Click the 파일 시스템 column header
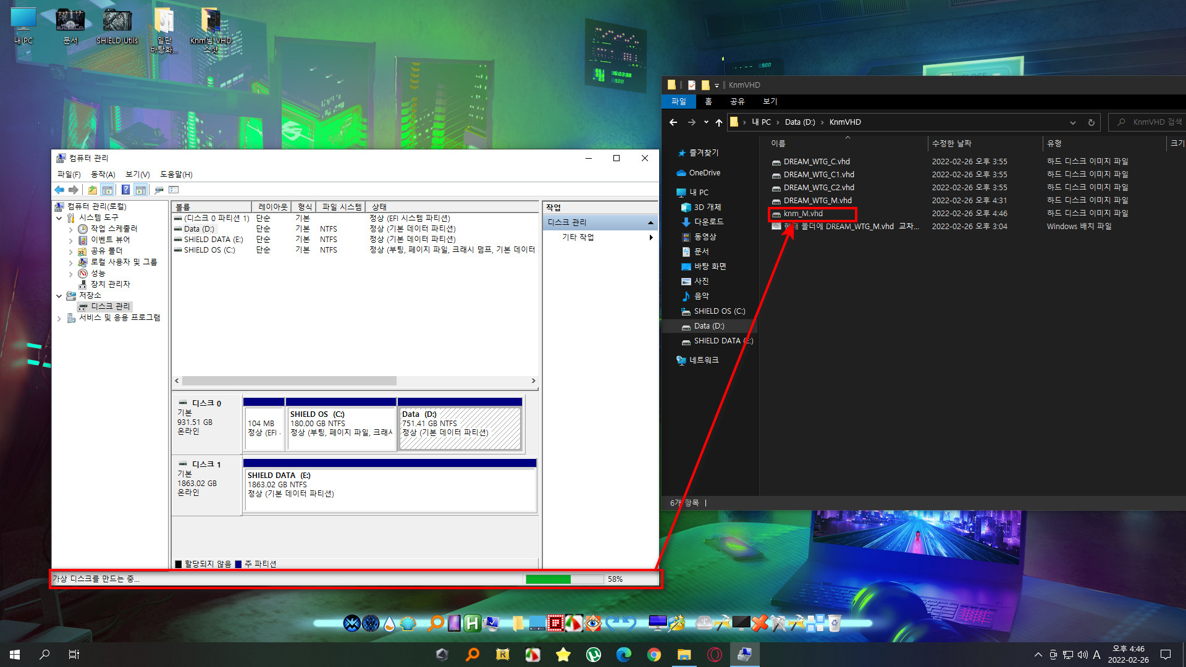This screenshot has height=667, width=1186. point(341,207)
